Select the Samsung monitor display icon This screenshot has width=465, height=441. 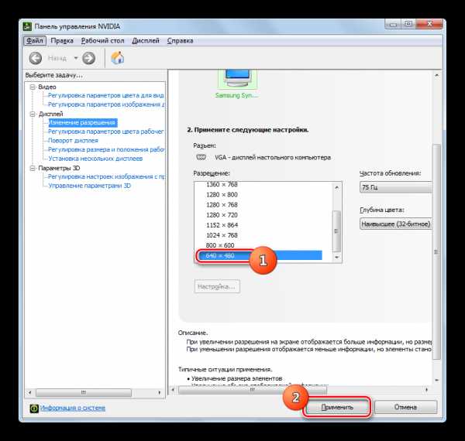[x=237, y=79]
